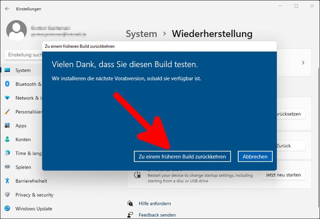This screenshot has height=219, width=320.
Task: Click the 'Vielen Dank, dass Sie diesen Build testen.' heading
Action: [125, 64]
